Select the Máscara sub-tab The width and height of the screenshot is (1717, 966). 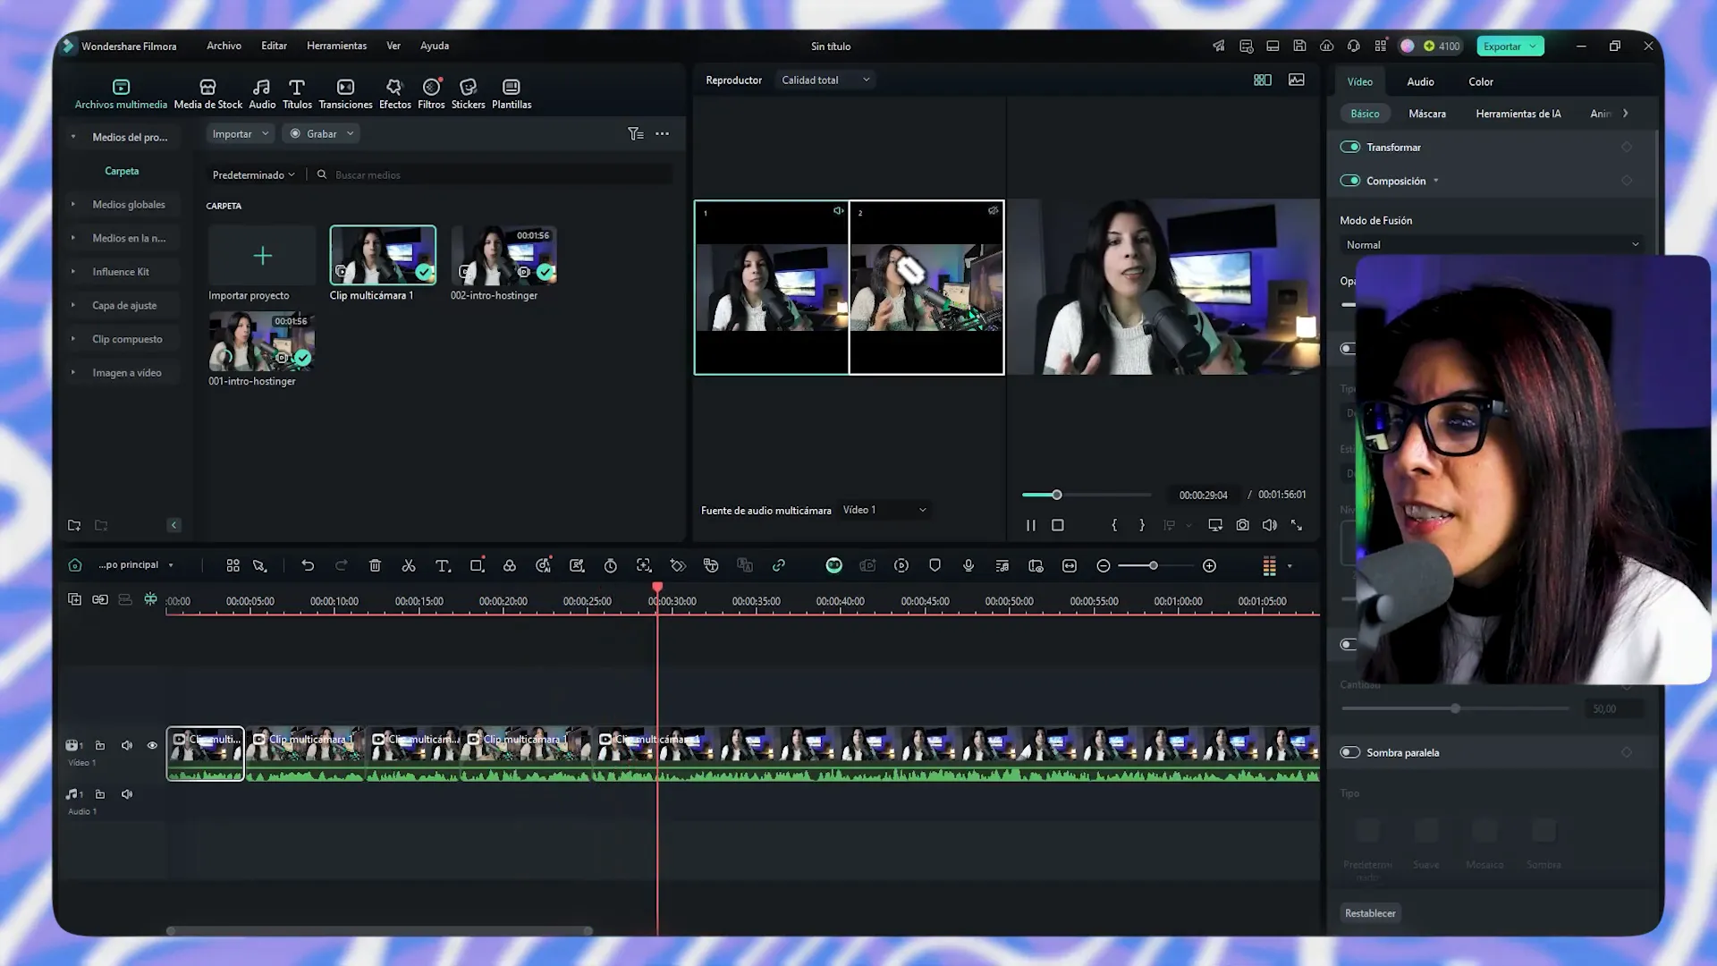pyautogui.click(x=1427, y=114)
